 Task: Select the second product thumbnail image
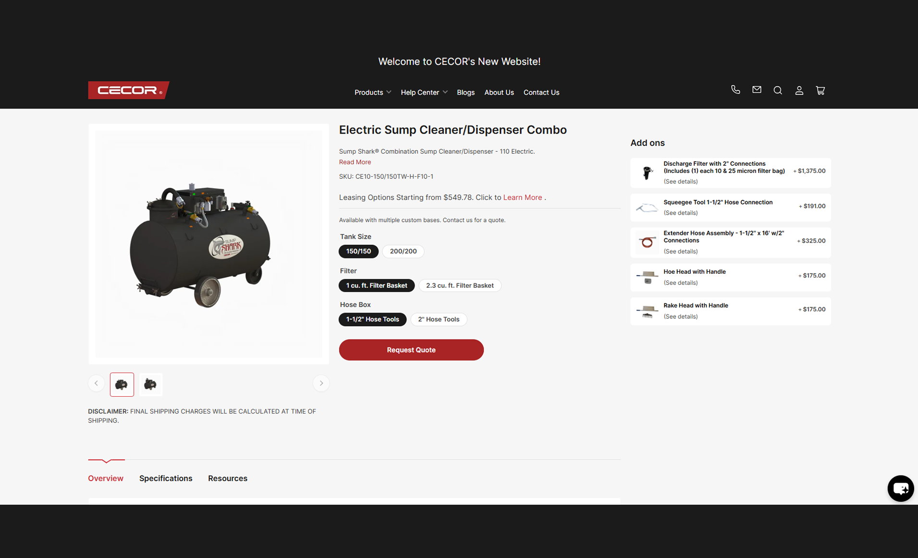(150, 385)
